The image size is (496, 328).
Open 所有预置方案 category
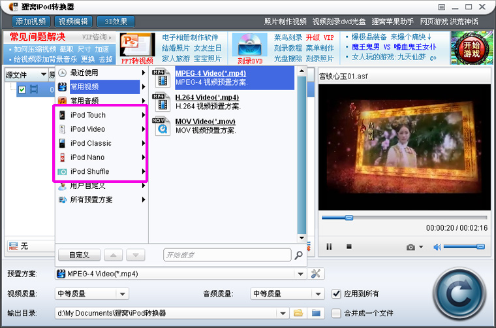point(101,199)
